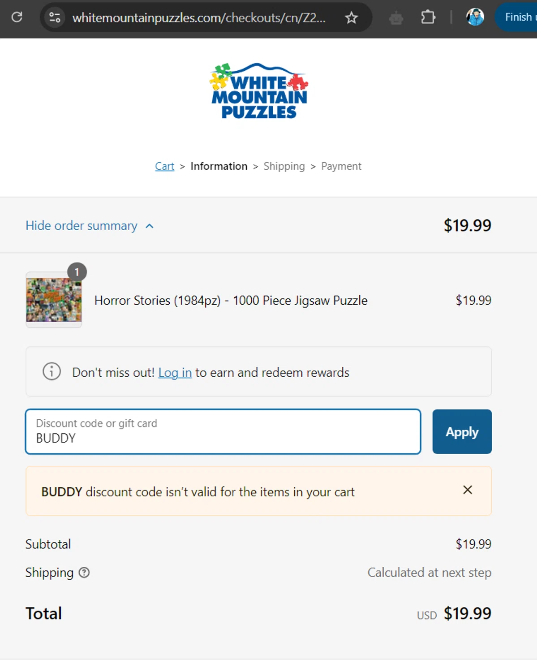
Task: Click the Horror Stories puzzle thumbnail
Action: click(54, 300)
